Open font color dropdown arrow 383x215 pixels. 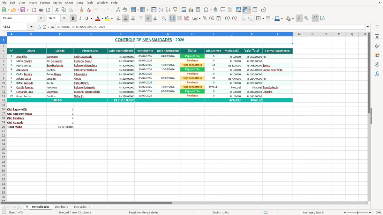pyautogui.click(x=103, y=18)
